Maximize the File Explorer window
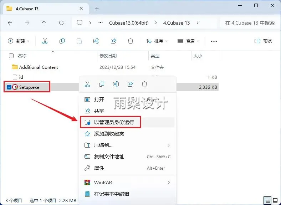 click(256, 5)
